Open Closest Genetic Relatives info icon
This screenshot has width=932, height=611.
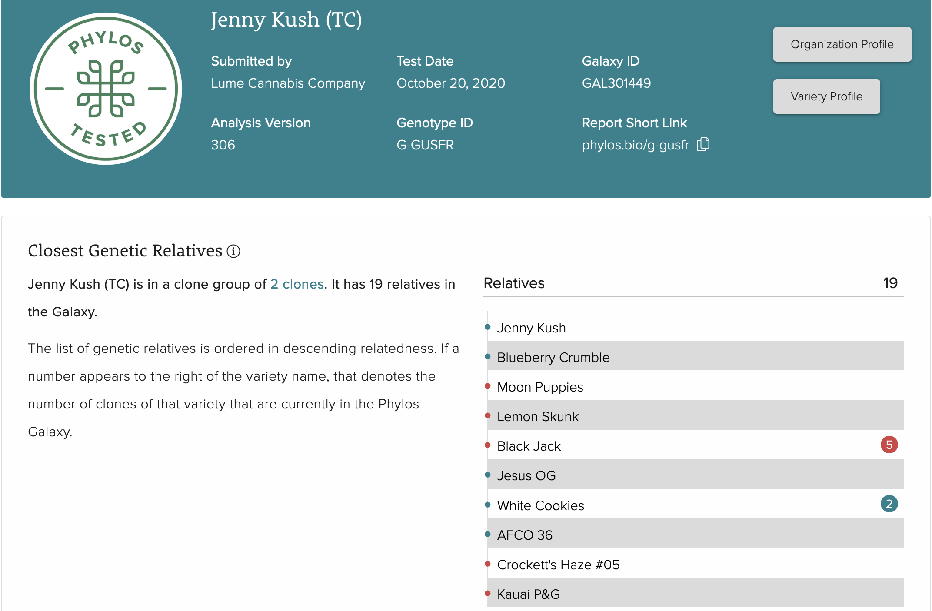coord(233,251)
